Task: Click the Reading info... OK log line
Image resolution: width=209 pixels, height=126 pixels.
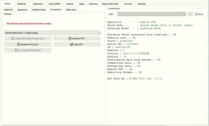Action: 121,38
